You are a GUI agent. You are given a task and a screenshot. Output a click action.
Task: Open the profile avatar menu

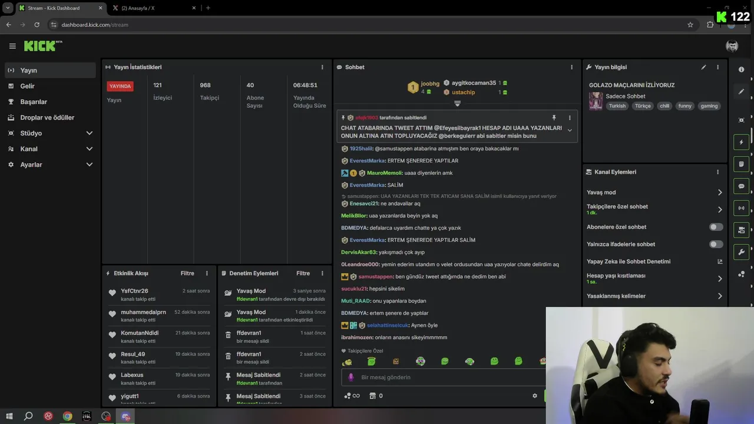click(x=732, y=46)
